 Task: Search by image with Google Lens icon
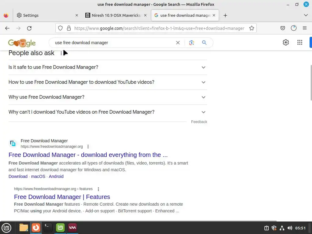click(191, 43)
